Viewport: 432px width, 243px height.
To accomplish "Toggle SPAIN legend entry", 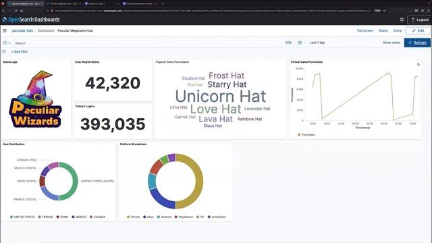I will (62, 217).
